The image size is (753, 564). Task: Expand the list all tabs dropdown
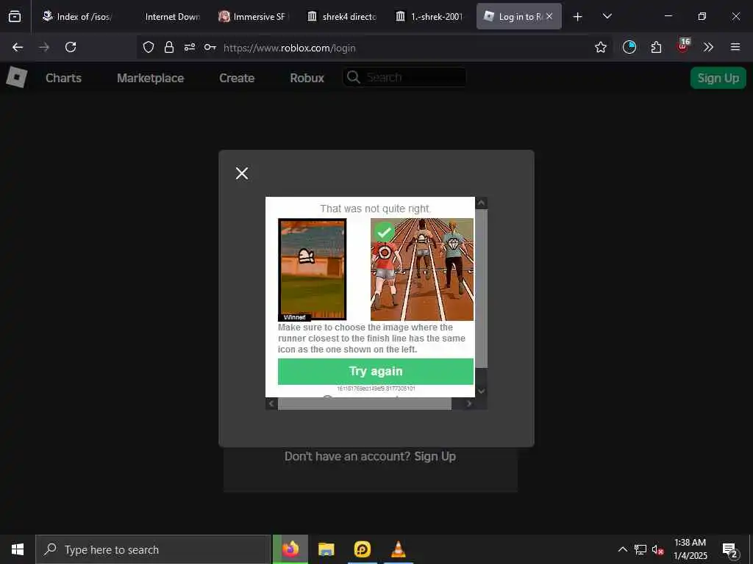click(x=607, y=16)
